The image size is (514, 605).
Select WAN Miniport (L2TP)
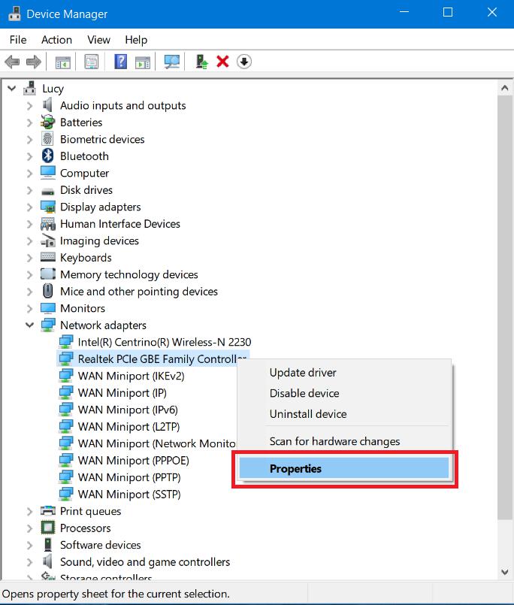pyautogui.click(x=129, y=427)
